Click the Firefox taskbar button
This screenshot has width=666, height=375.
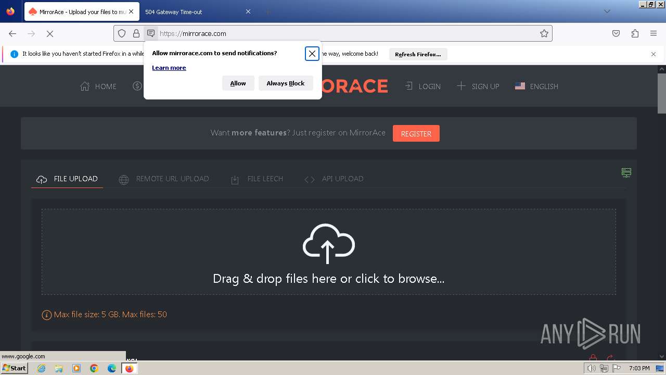pos(129,368)
